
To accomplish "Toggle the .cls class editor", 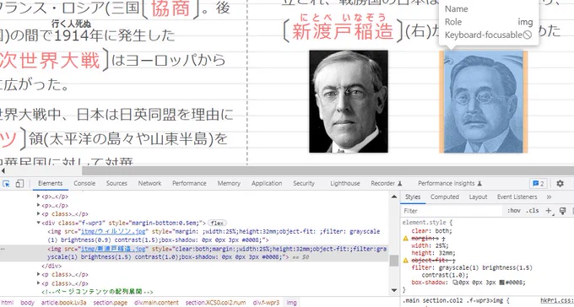I will [533, 211].
